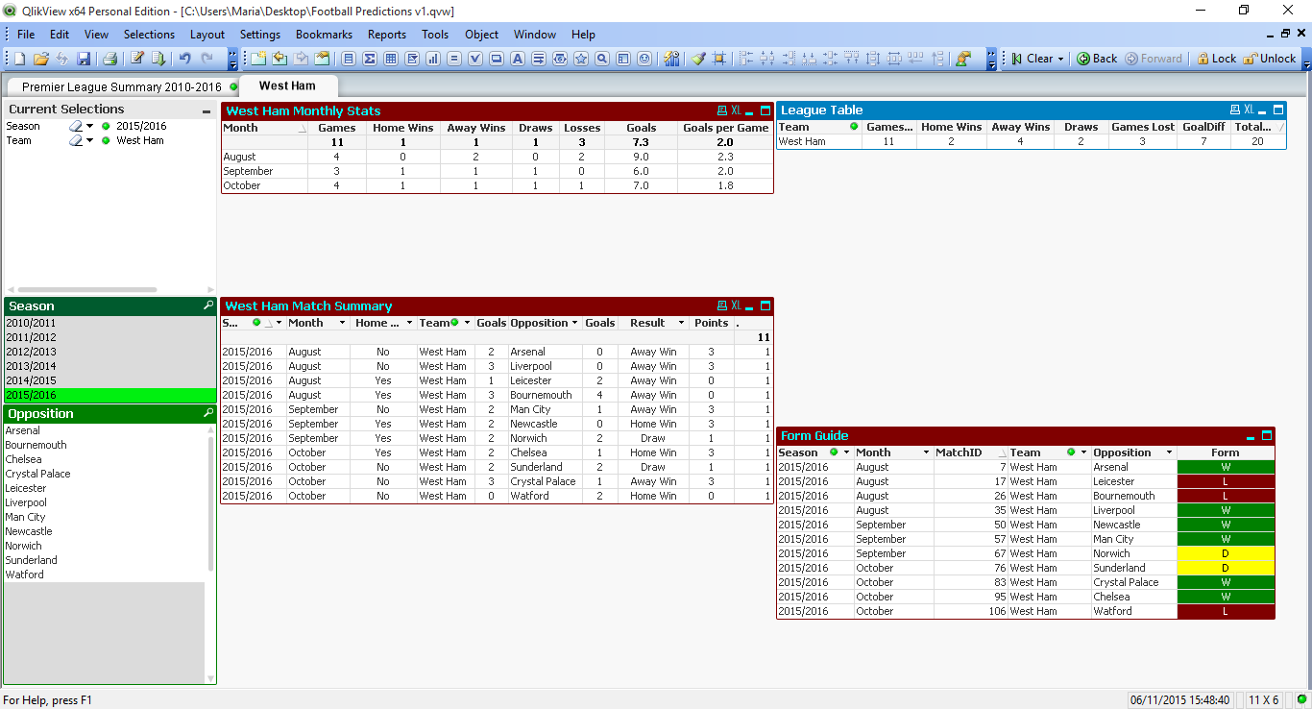Viewport: 1312px width, 709px height.
Task: Clear Season selection with eraser icon
Action: [x=75, y=126]
